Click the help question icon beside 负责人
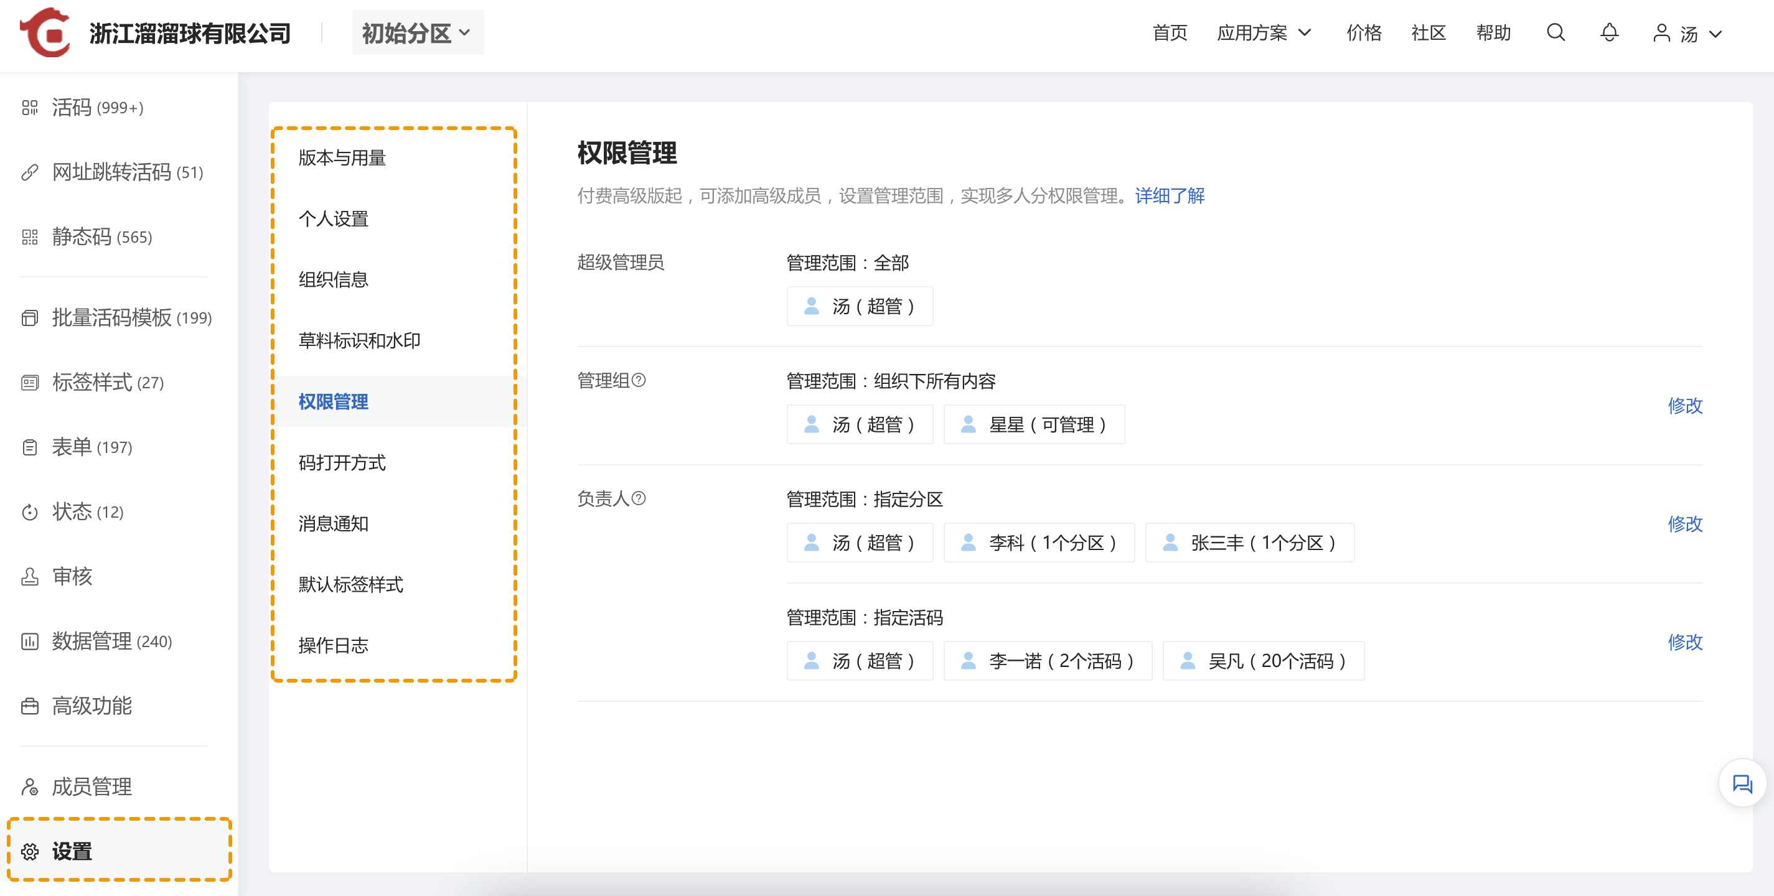This screenshot has height=896, width=1774. click(639, 498)
